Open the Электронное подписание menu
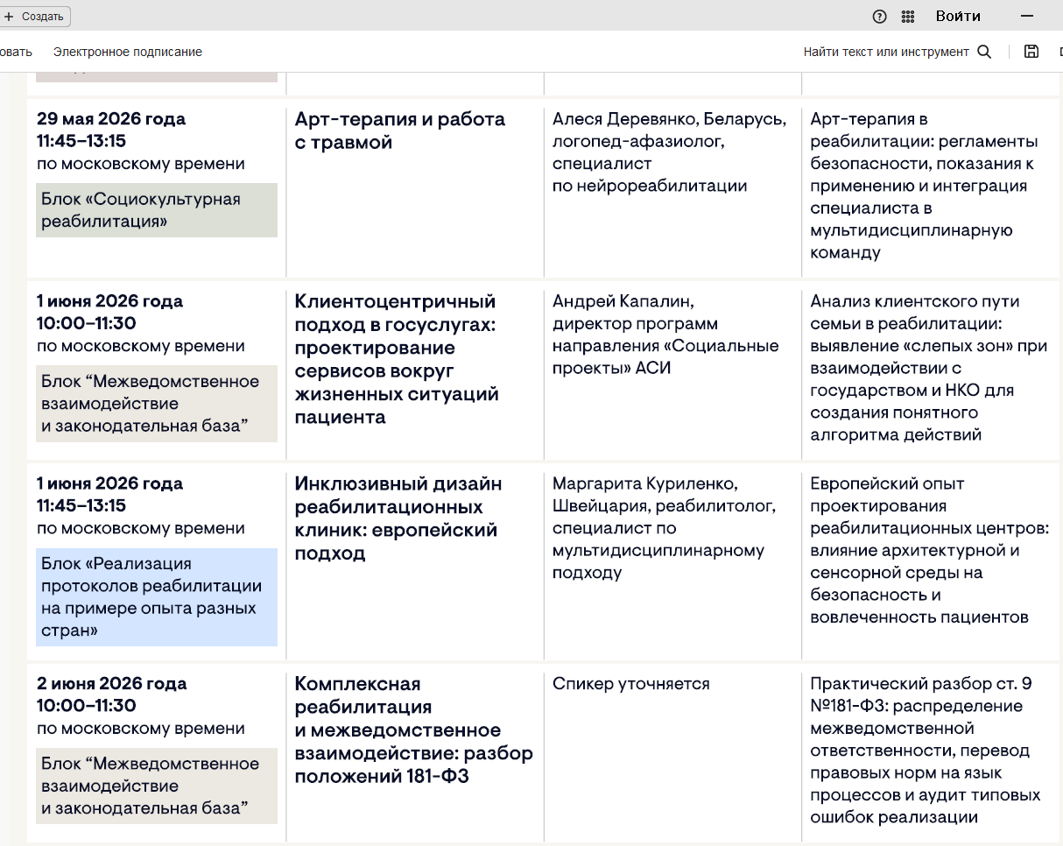 127,52
